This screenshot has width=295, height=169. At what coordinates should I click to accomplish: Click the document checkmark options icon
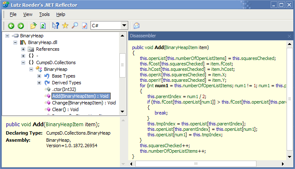pyautogui.click(x=85, y=26)
